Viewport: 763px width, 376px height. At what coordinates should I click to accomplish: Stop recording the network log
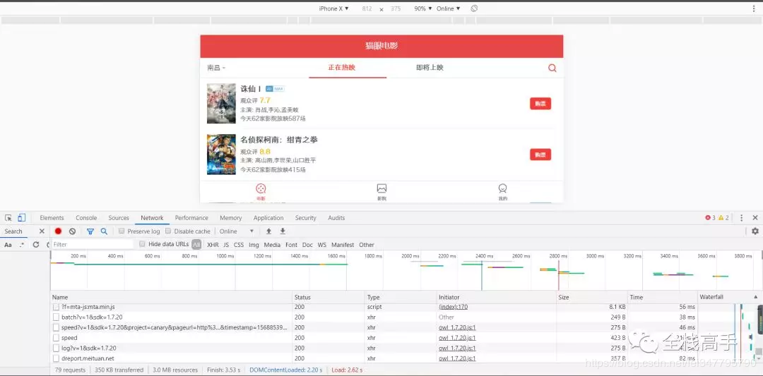pos(59,231)
